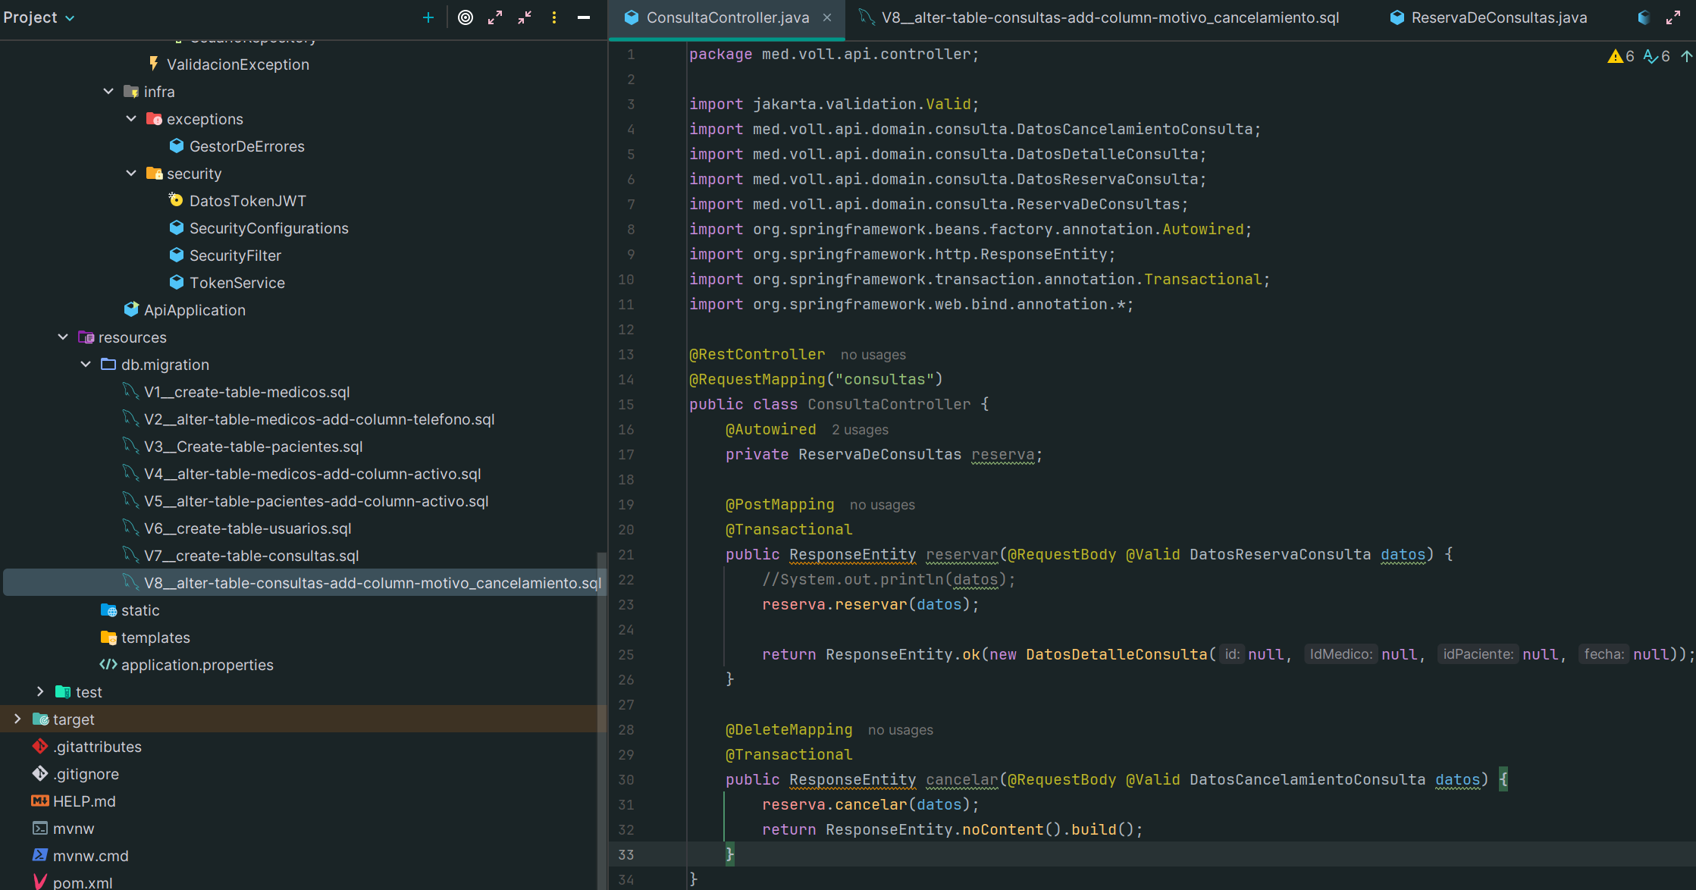This screenshot has width=1696, height=890.
Task: Collapse all project tree items
Action: [525, 17]
